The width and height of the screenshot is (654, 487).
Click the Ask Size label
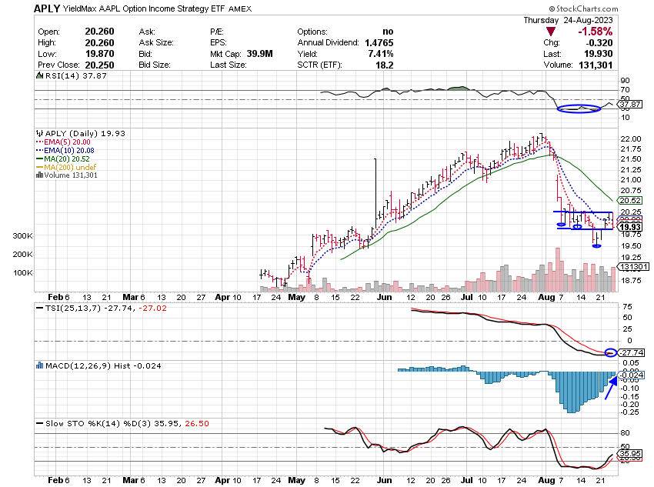point(156,42)
